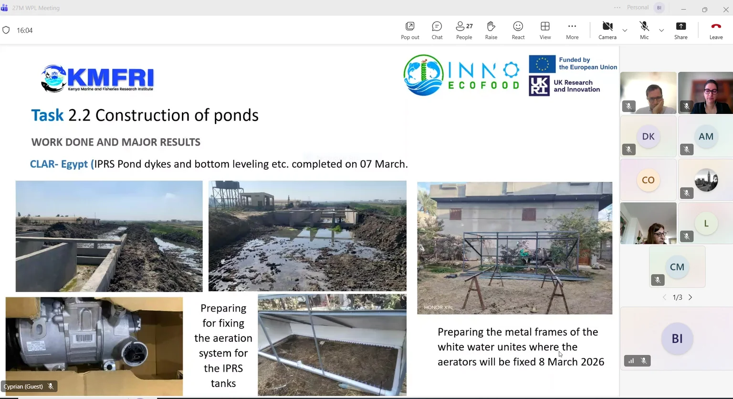Go to next page of participants
733x399 pixels.
click(690, 297)
